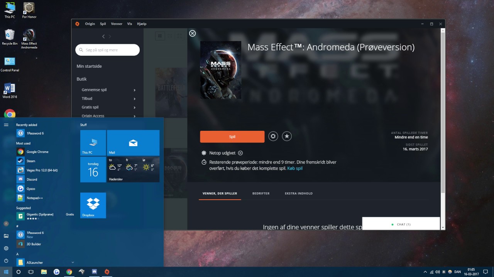Click the user account icon in Start menu
Screen dimensions: 494x277
6,224
